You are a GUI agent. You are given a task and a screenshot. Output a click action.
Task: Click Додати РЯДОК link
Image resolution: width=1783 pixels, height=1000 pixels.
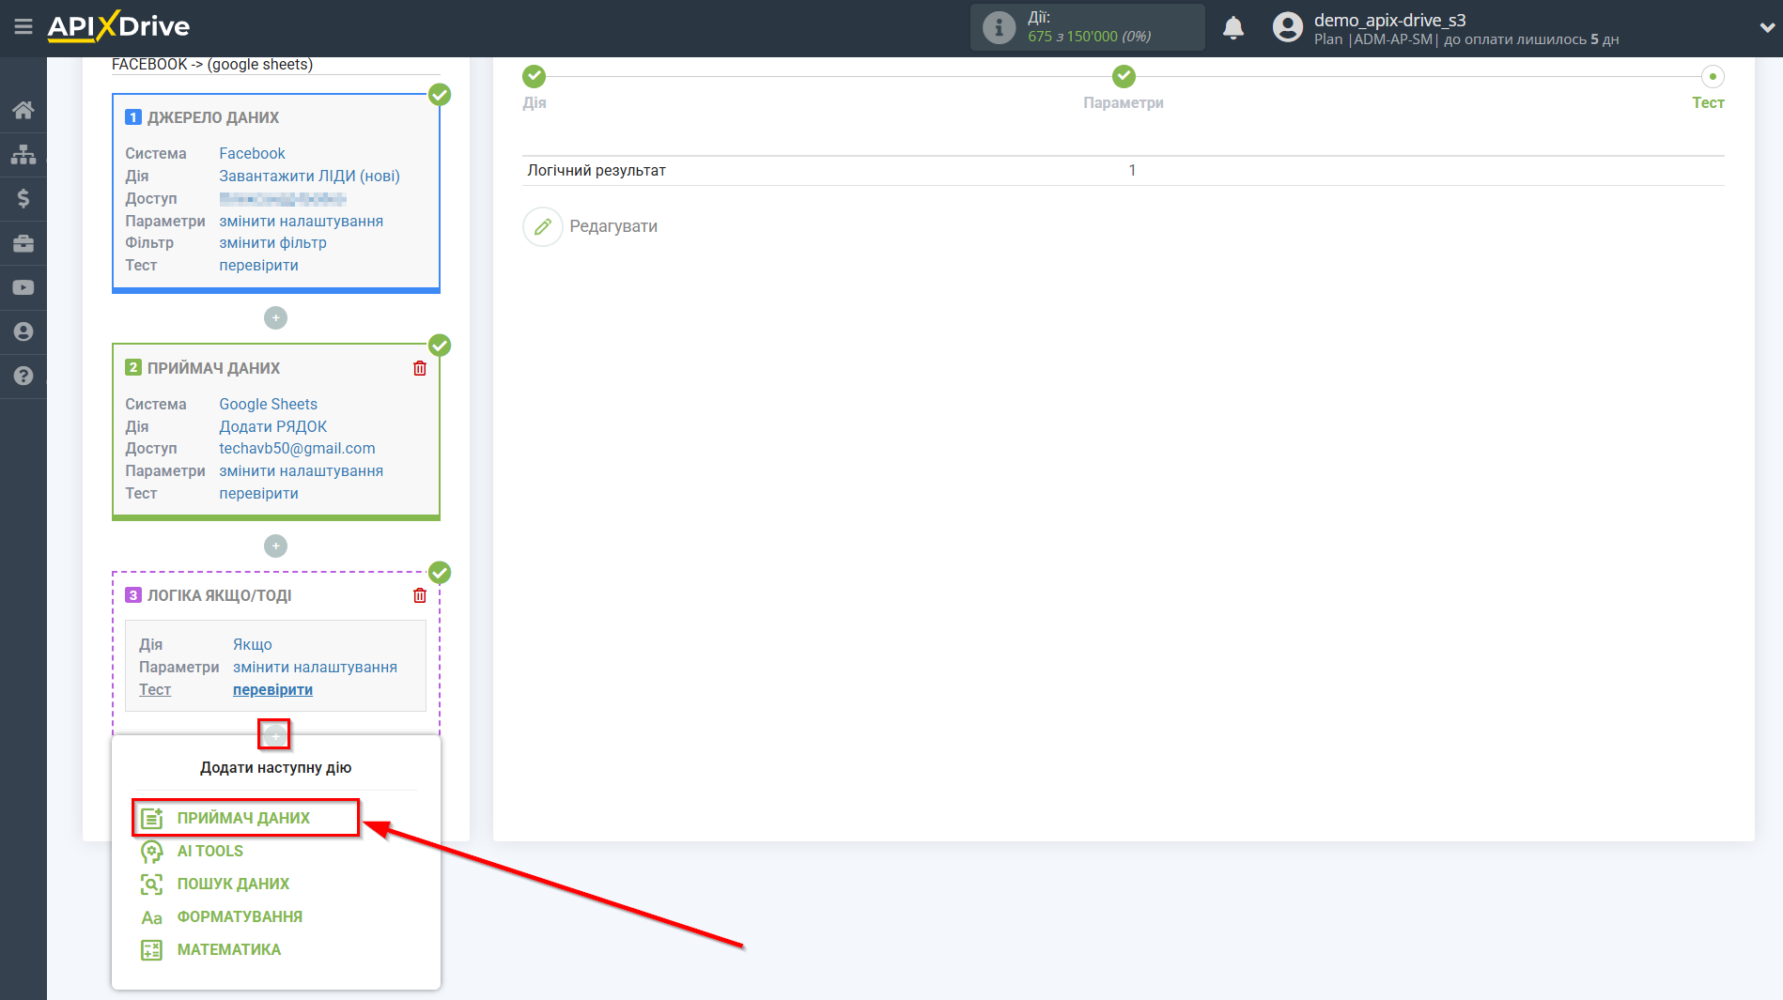click(x=272, y=426)
